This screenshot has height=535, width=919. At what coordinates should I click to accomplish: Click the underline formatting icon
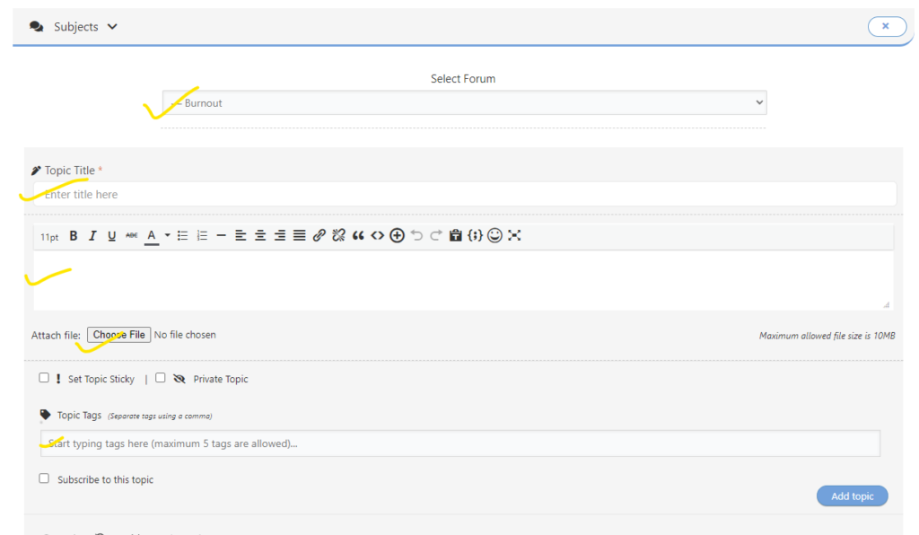point(111,236)
